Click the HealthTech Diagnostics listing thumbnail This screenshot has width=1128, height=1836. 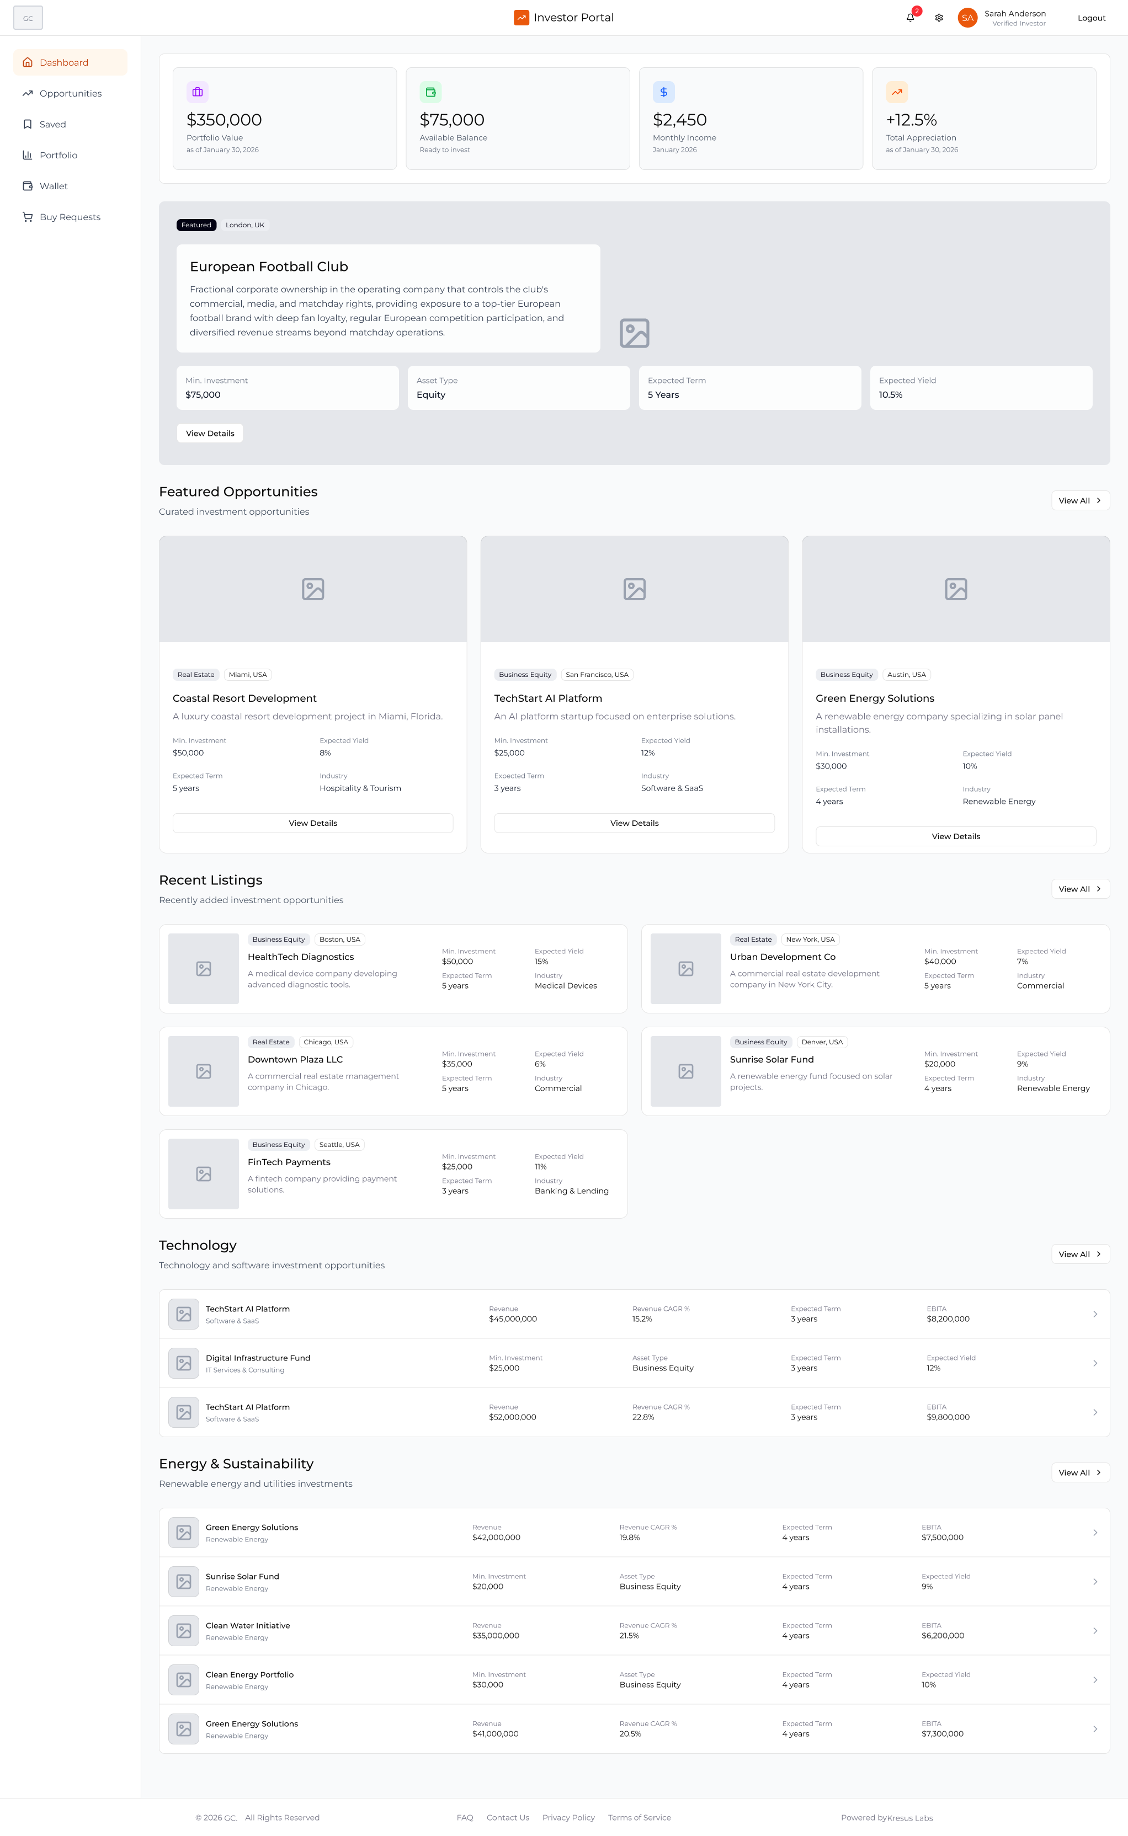click(204, 969)
